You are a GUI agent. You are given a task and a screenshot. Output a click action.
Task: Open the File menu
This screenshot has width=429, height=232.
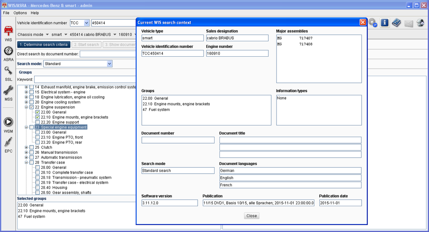tap(6, 13)
